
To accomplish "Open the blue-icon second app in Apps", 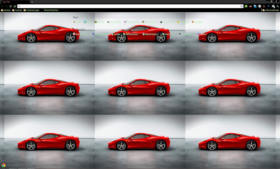I will point(87,22).
